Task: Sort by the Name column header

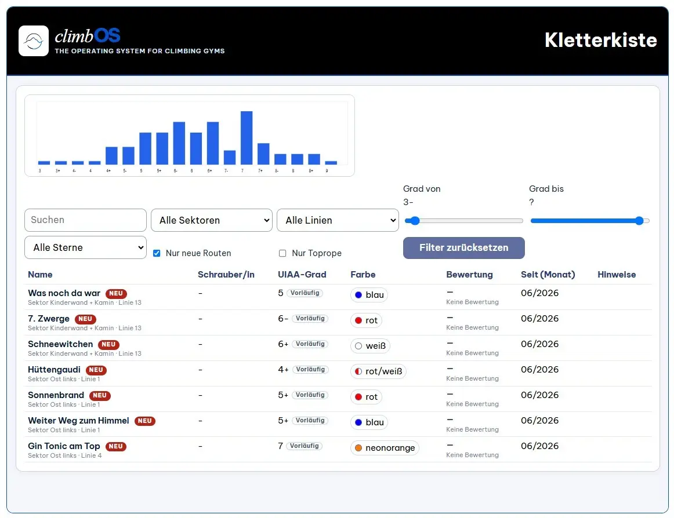Action: [40, 275]
